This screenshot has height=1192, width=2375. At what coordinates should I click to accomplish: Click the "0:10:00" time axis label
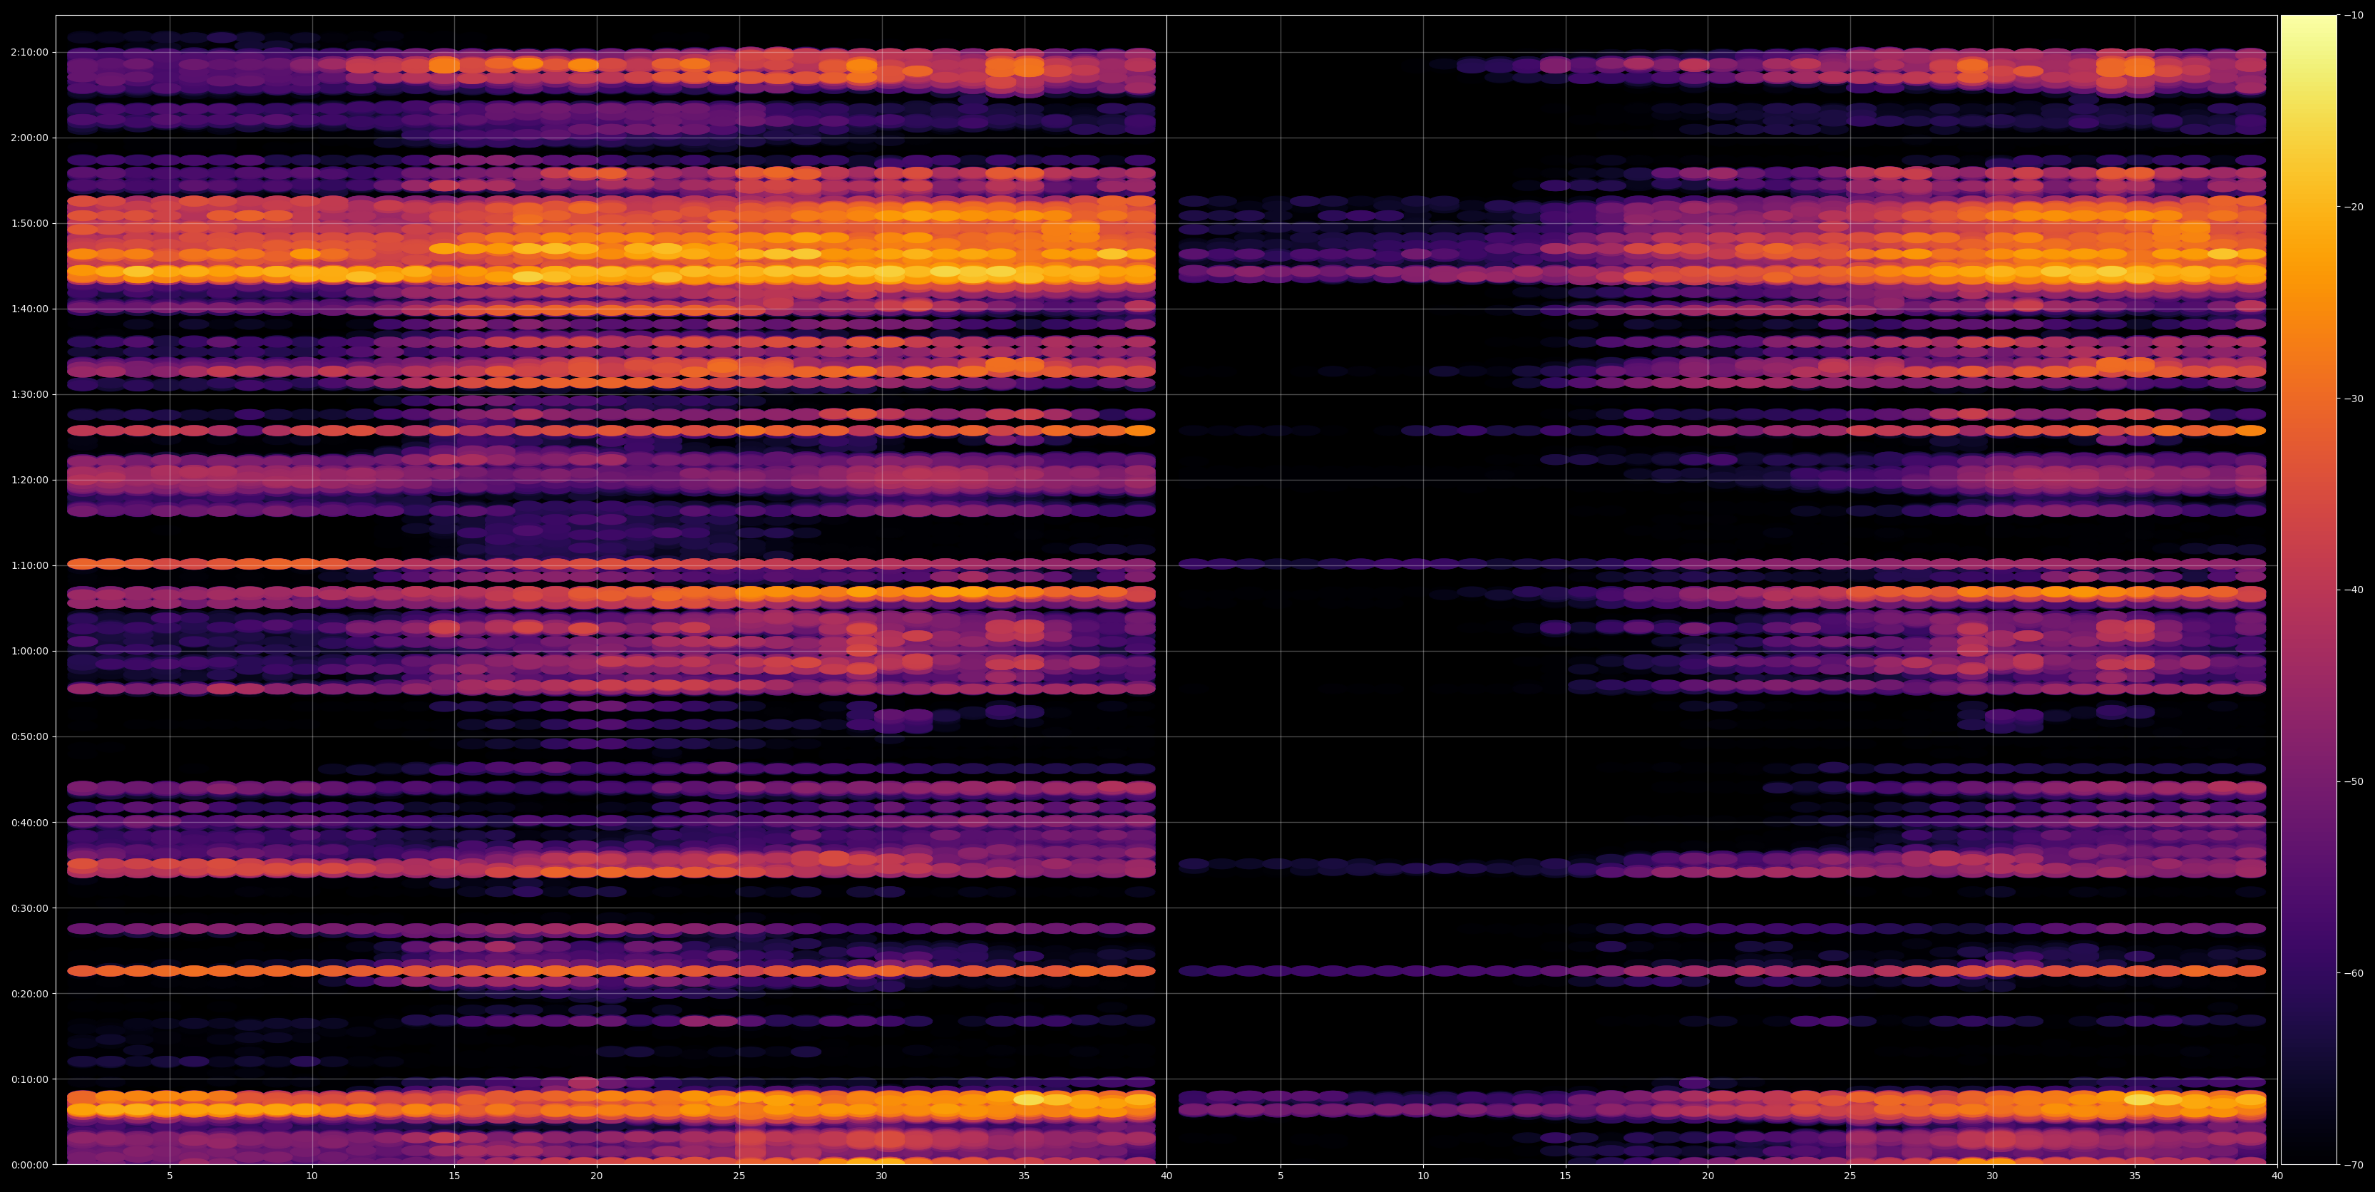click(29, 1079)
